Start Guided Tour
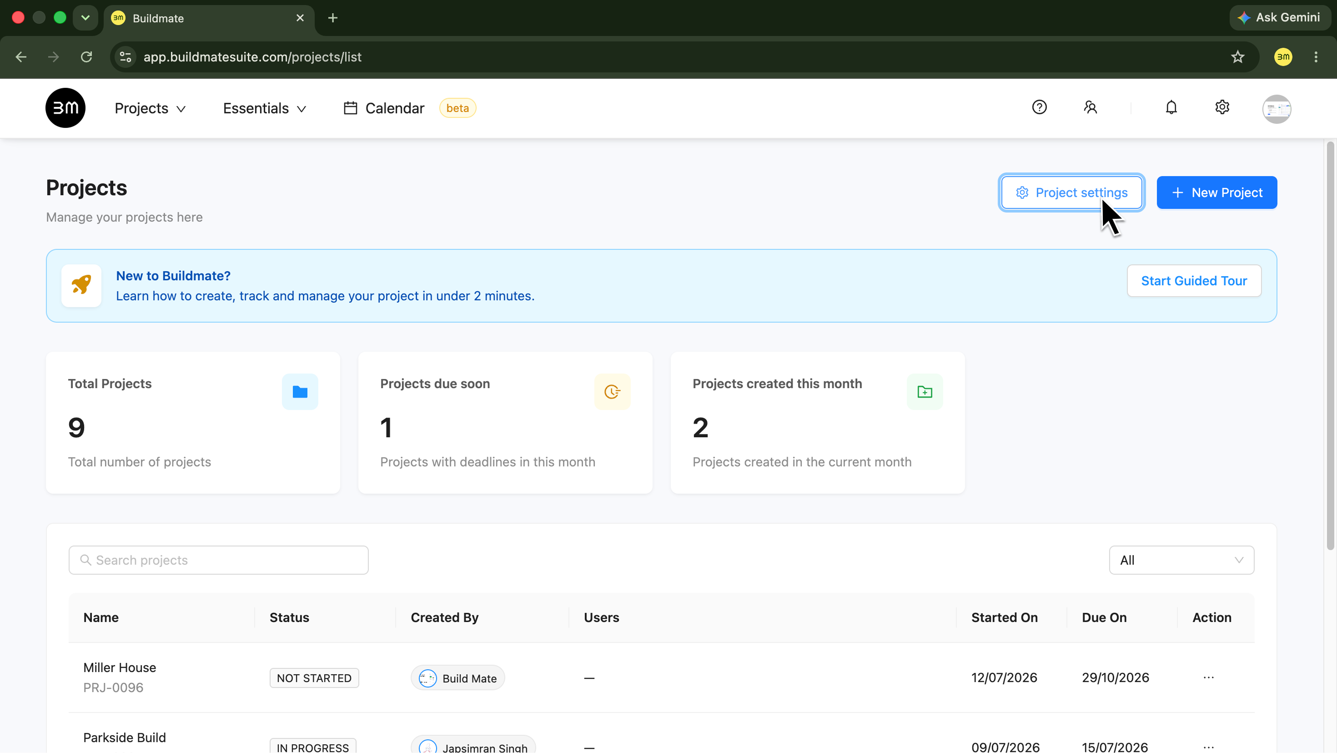This screenshot has width=1337, height=753. [1194, 281]
